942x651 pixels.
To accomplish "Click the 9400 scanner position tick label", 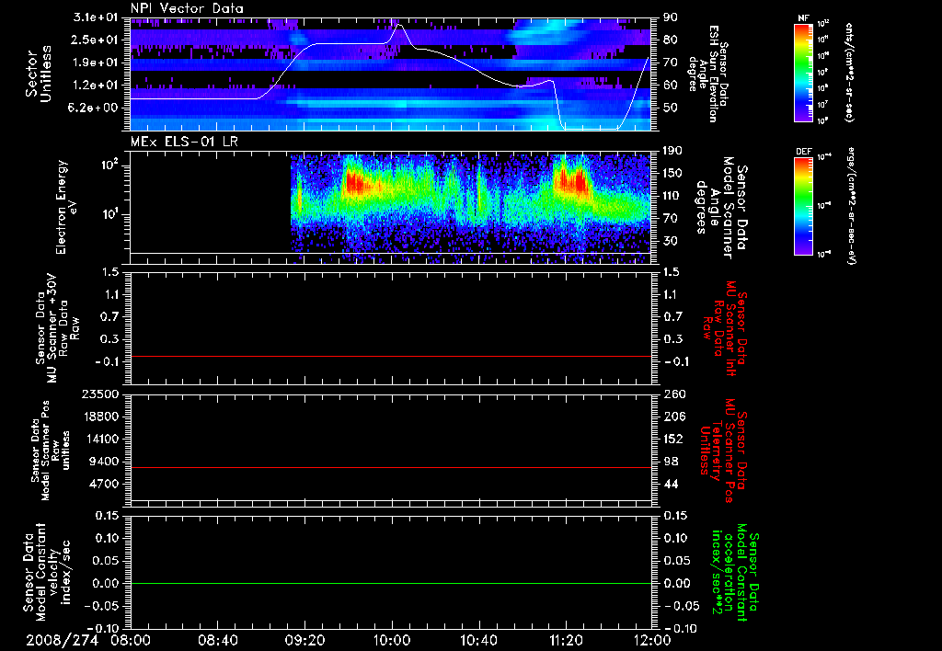I will point(103,462).
